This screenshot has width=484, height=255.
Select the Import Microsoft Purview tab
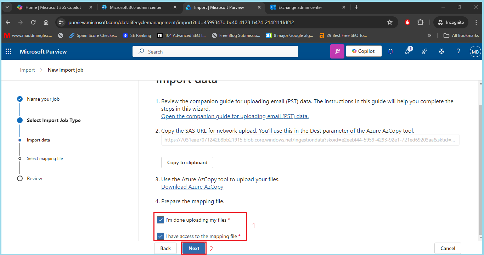click(x=219, y=7)
